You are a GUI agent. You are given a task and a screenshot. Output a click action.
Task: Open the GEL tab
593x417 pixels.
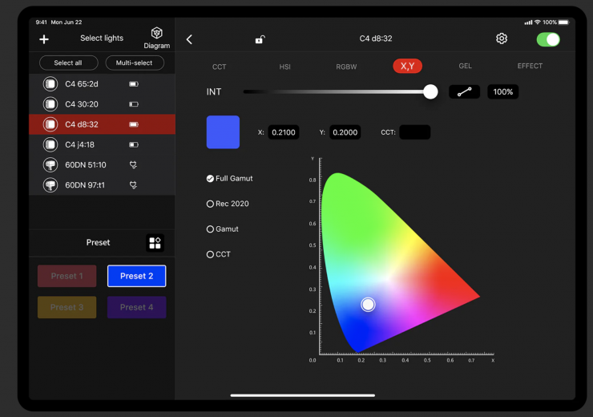pyautogui.click(x=465, y=66)
